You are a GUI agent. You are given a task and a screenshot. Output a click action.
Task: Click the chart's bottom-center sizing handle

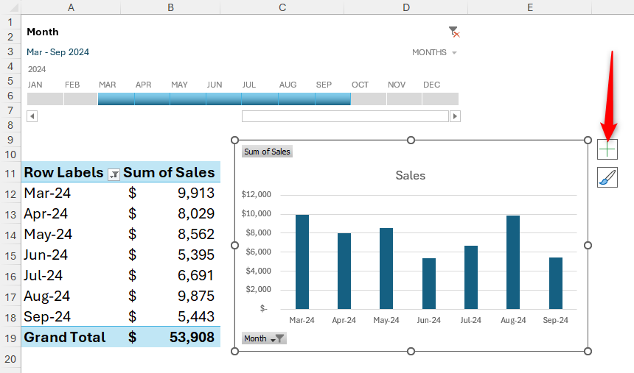pos(411,351)
